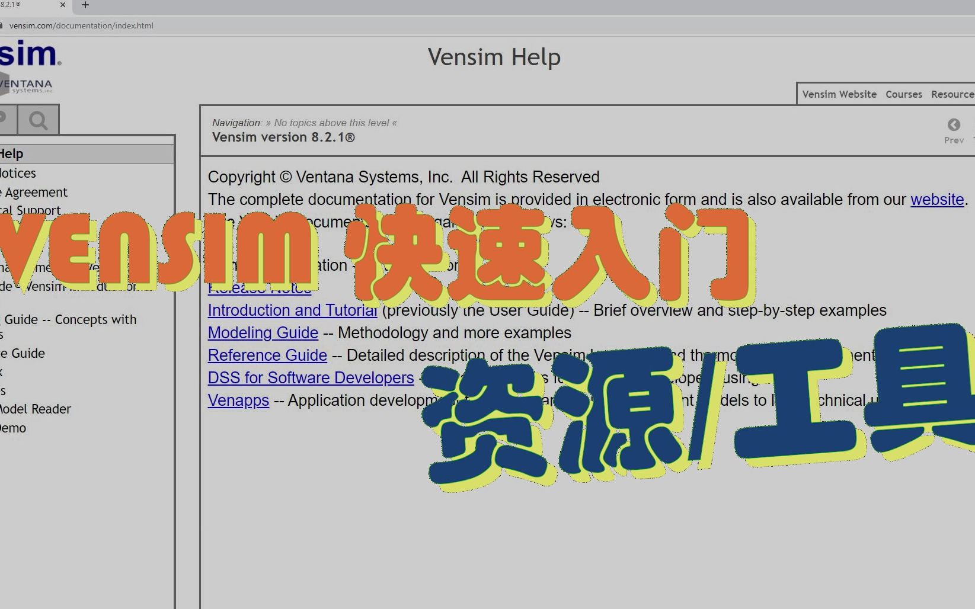The image size is (975, 609).
Task: Open the Reference Guide link
Action: coord(267,355)
